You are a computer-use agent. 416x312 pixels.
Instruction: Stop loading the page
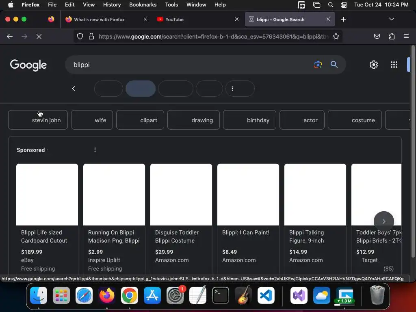pos(39,36)
